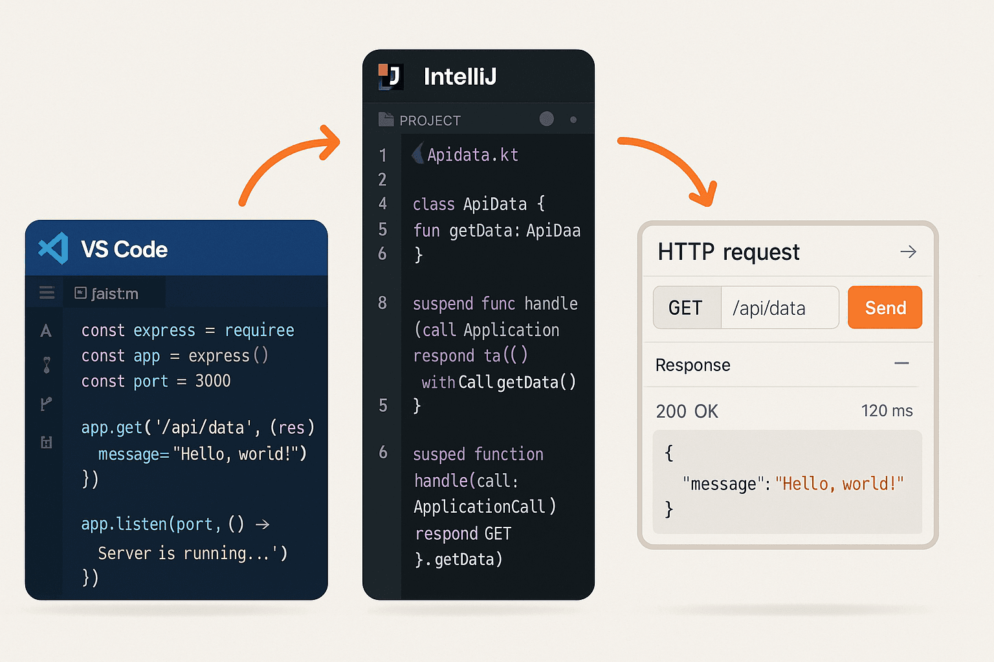
Task: Click the PROJECT folder icon
Action: (x=386, y=120)
